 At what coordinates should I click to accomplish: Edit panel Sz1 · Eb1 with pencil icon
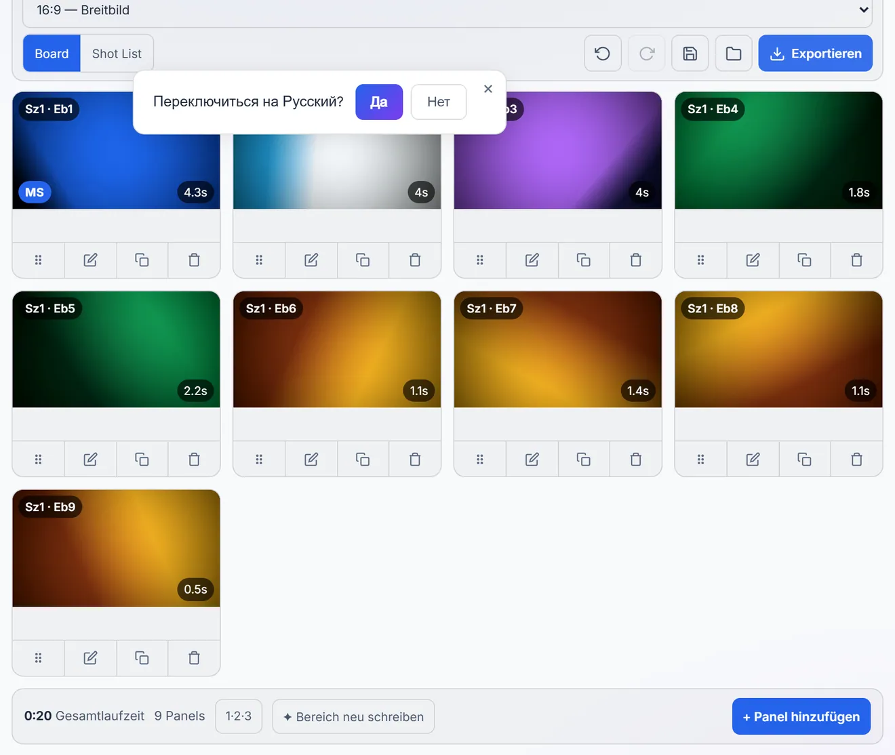point(90,260)
